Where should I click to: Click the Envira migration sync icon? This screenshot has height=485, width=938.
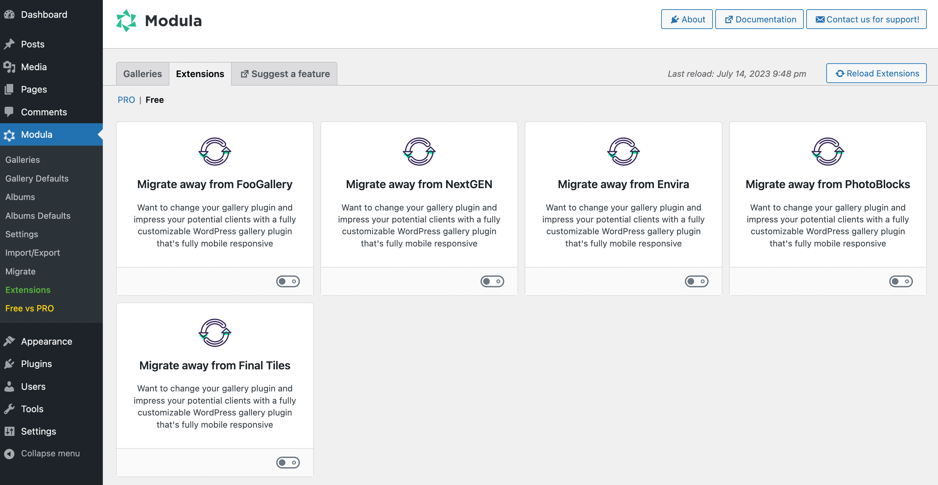pyautogui.click(x=623, y=152)
